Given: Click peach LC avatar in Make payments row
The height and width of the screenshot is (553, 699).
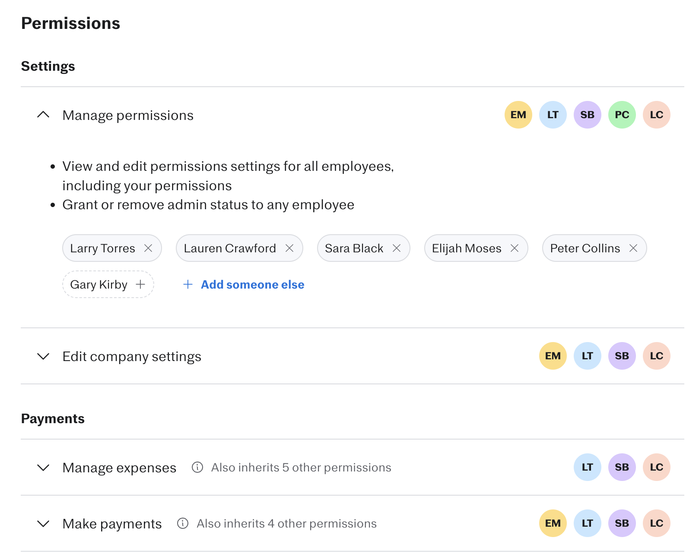Looking at the screenshot, I should pos(656,523).
